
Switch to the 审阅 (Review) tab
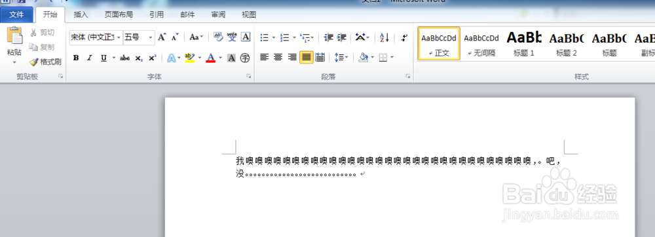(218, 14)
